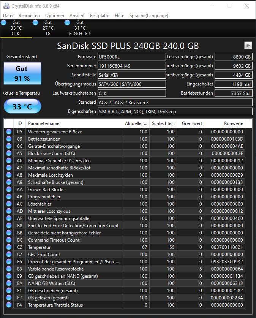256x318 pixels.
Task: Click the Eingeschaltet value 1198 mal
Action: click(x=234, y=84)
